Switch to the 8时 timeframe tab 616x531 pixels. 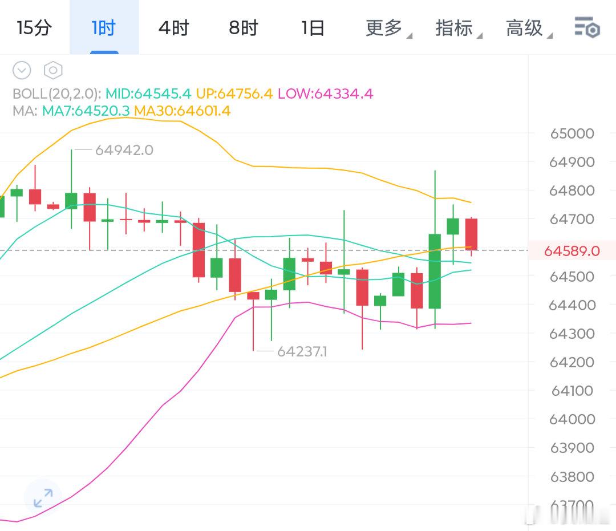pos(244,28)
